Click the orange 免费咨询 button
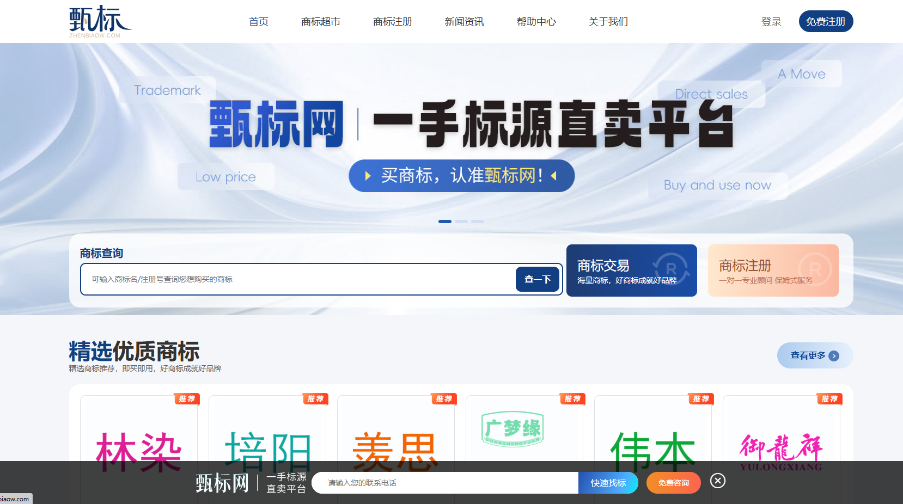Screen dimensions: 903x504 coord(673,483)
